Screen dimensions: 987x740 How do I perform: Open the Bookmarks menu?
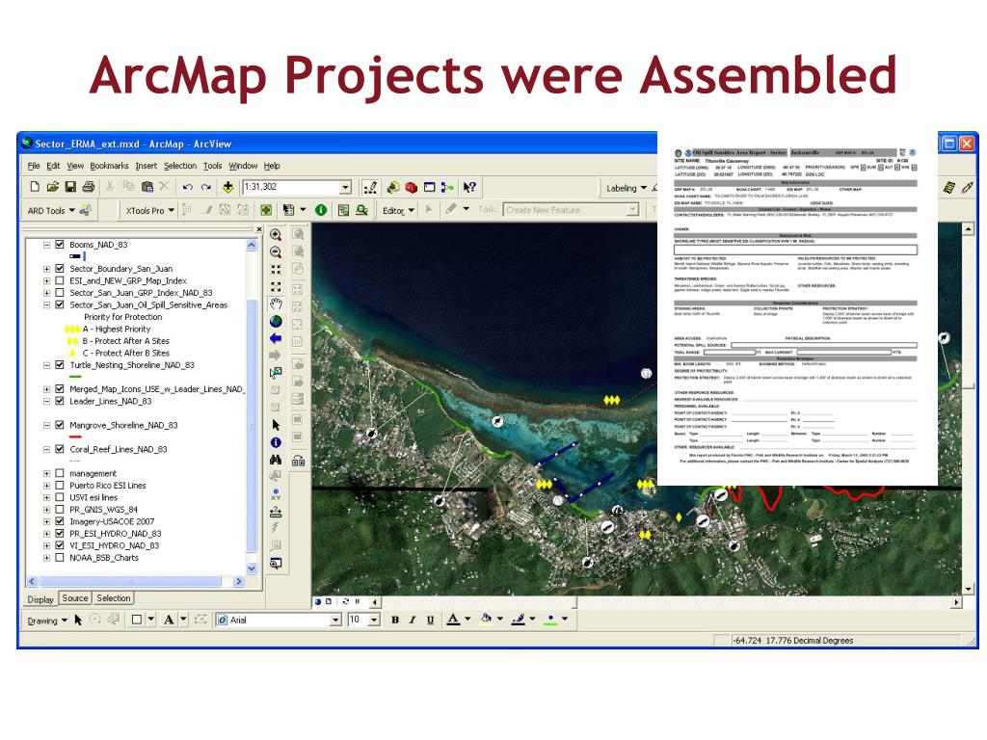point(109,166)
